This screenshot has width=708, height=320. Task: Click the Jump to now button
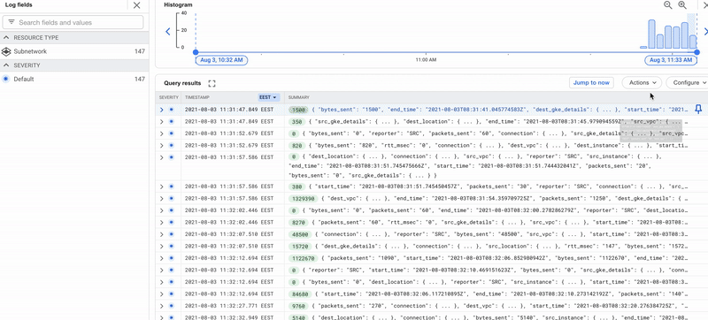point(591,82)
